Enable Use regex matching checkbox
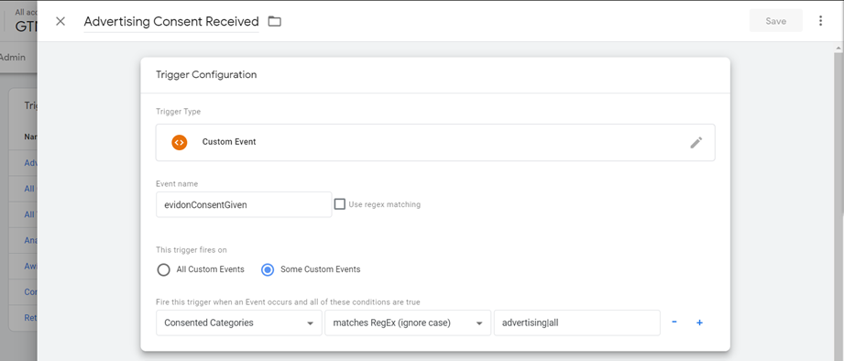Image resolution: width=844 pixels, height=361 pixels. 340,204
